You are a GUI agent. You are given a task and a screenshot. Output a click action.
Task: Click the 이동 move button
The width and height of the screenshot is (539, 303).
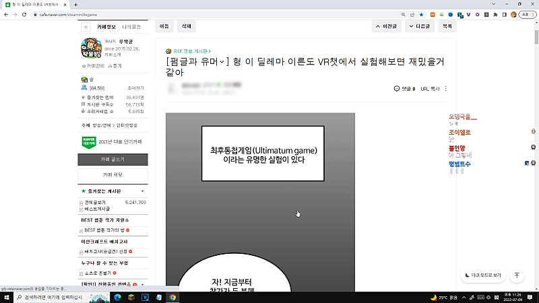coord(164,26)
